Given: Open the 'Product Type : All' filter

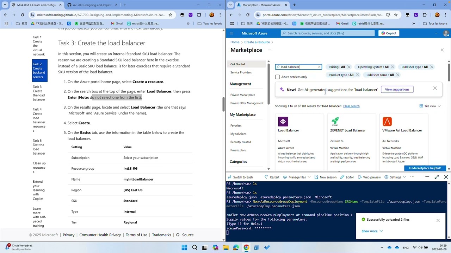Looking at the screenshot, I should point(341,75).
